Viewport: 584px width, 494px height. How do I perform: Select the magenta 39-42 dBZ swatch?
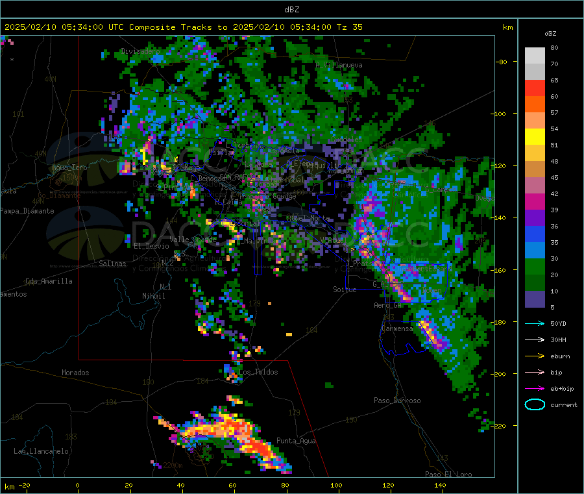click(535, 201)
